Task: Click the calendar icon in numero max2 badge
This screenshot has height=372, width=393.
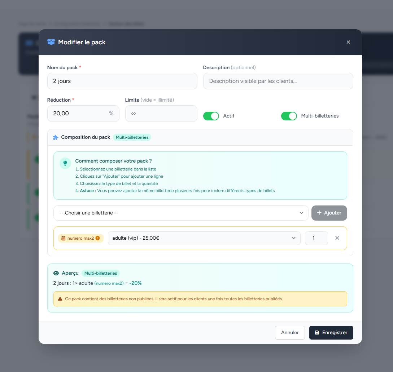Action: [64, 238]
